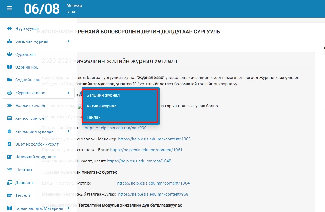
Task: Open the help.esis.edu.mn/cat/1048 link
Action: (x=139, y=161)
